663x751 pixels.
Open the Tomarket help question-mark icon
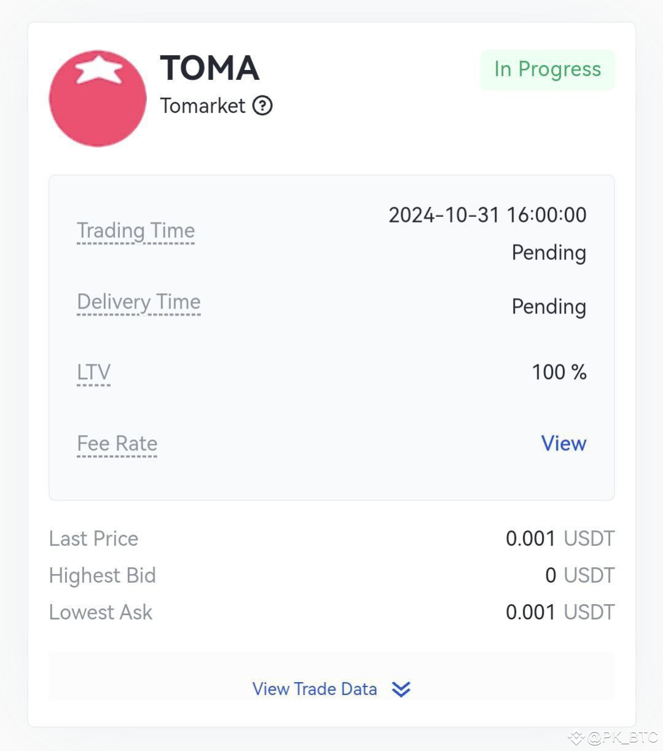[262, 106]
